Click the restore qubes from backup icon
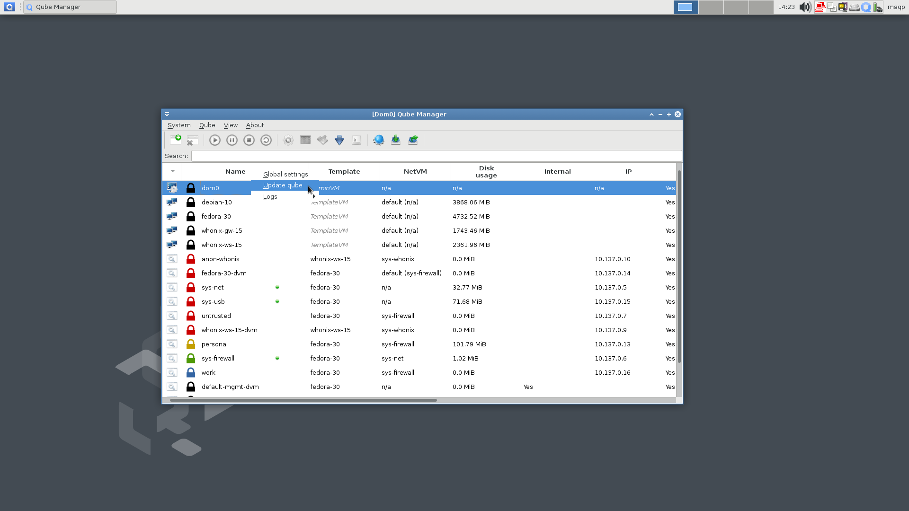 coord(413,140)
